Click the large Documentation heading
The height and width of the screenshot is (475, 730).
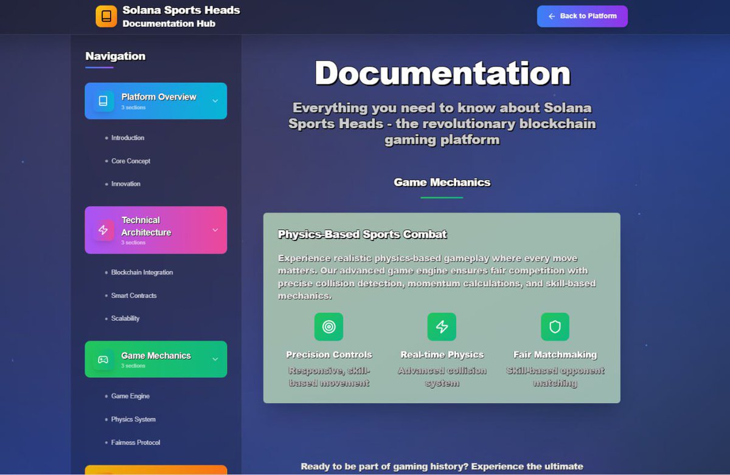pos(442,73)
